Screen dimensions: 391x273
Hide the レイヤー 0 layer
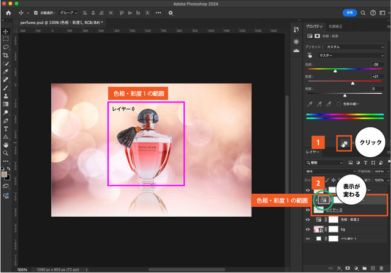tap(308, 211)
